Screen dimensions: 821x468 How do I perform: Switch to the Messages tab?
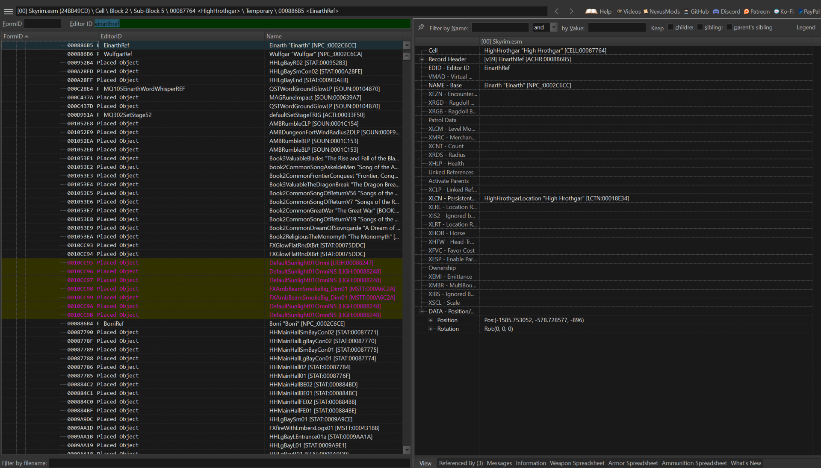[499, 463]
